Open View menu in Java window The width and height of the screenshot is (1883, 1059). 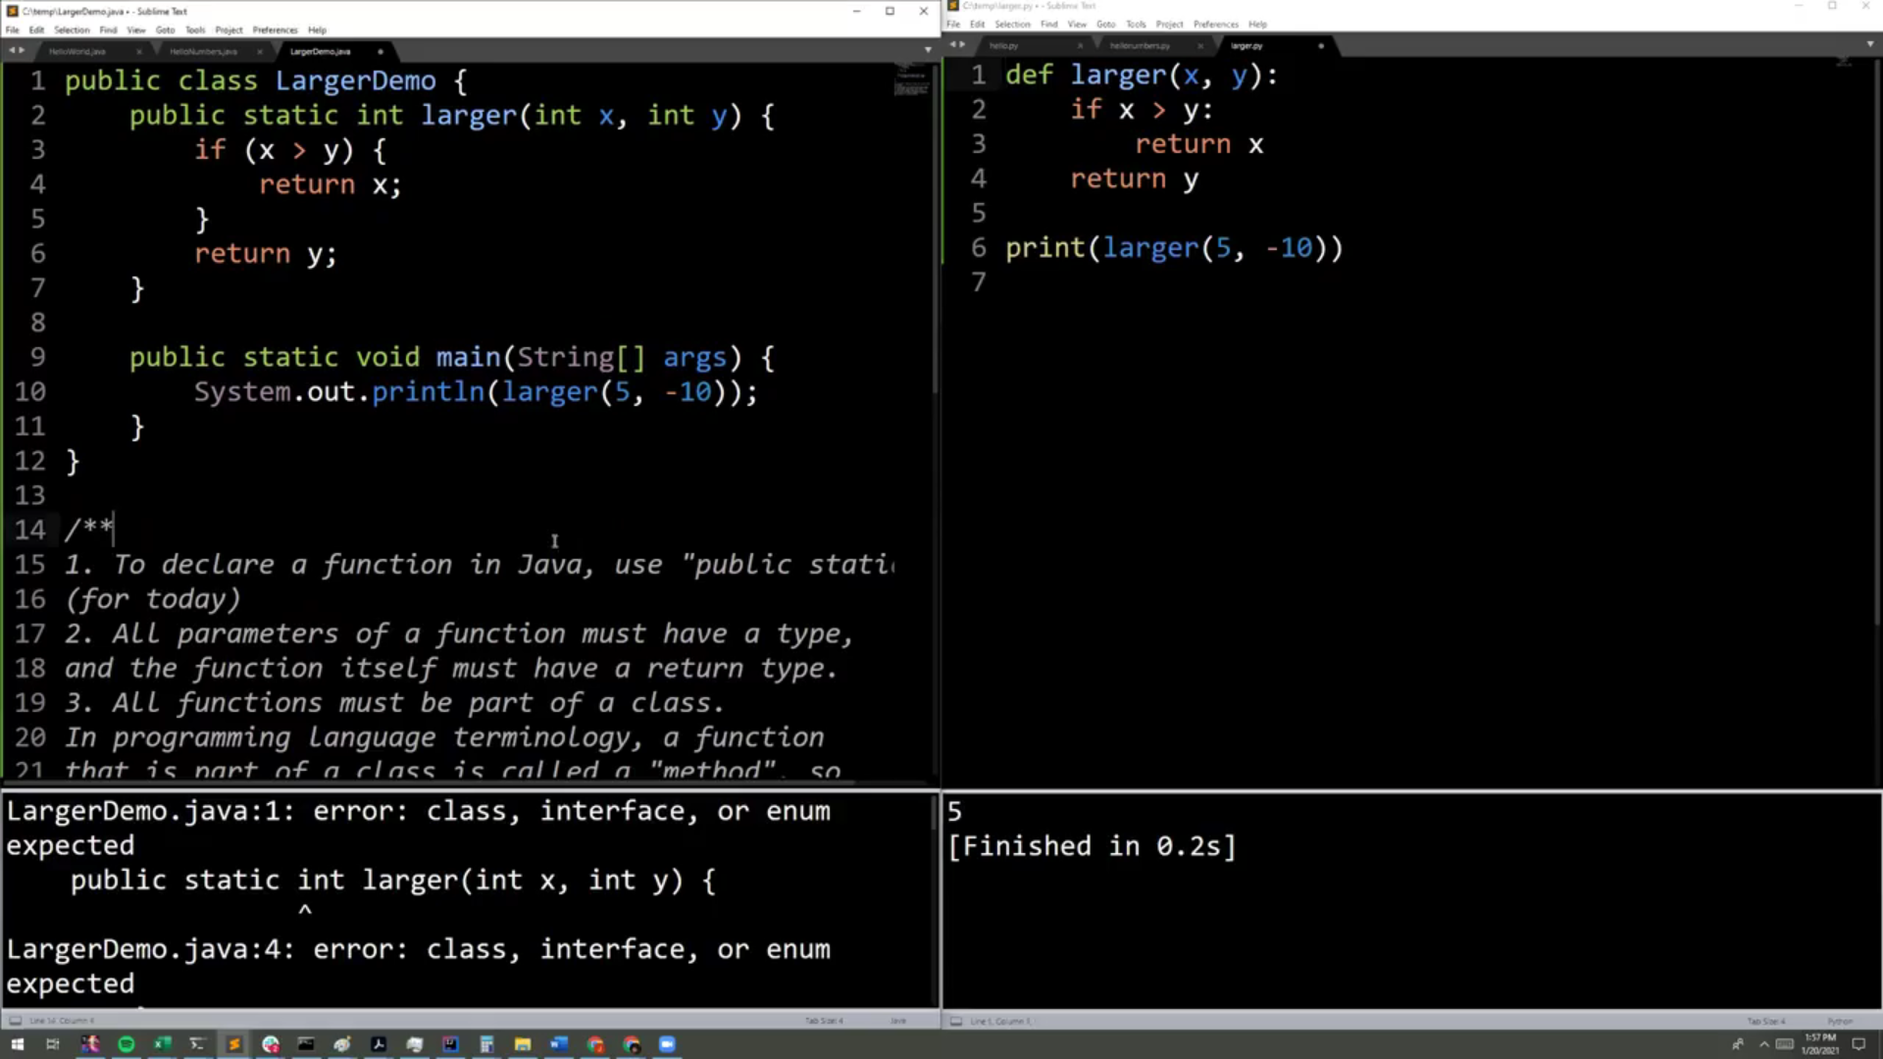135,29
